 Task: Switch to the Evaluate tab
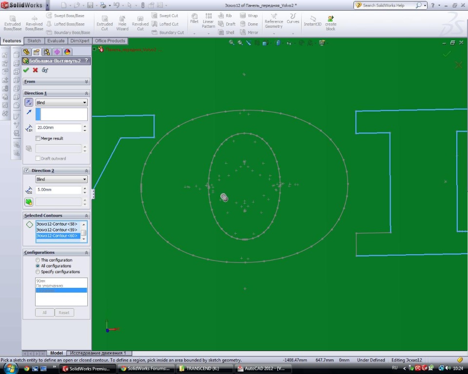pos(56,41)
